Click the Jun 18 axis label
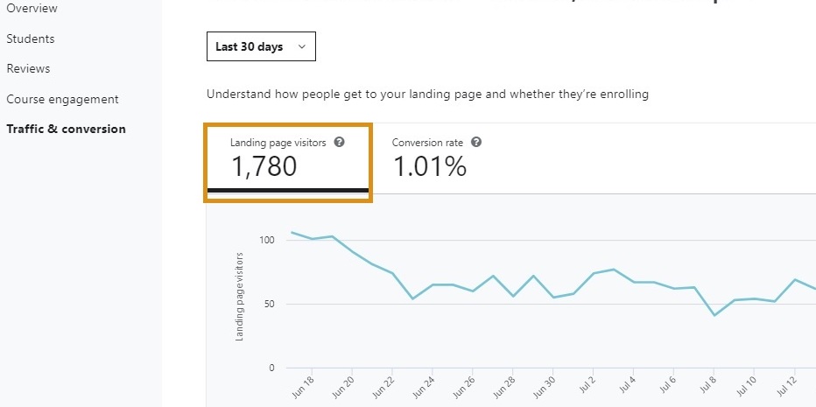 click(x=303, y=387)
